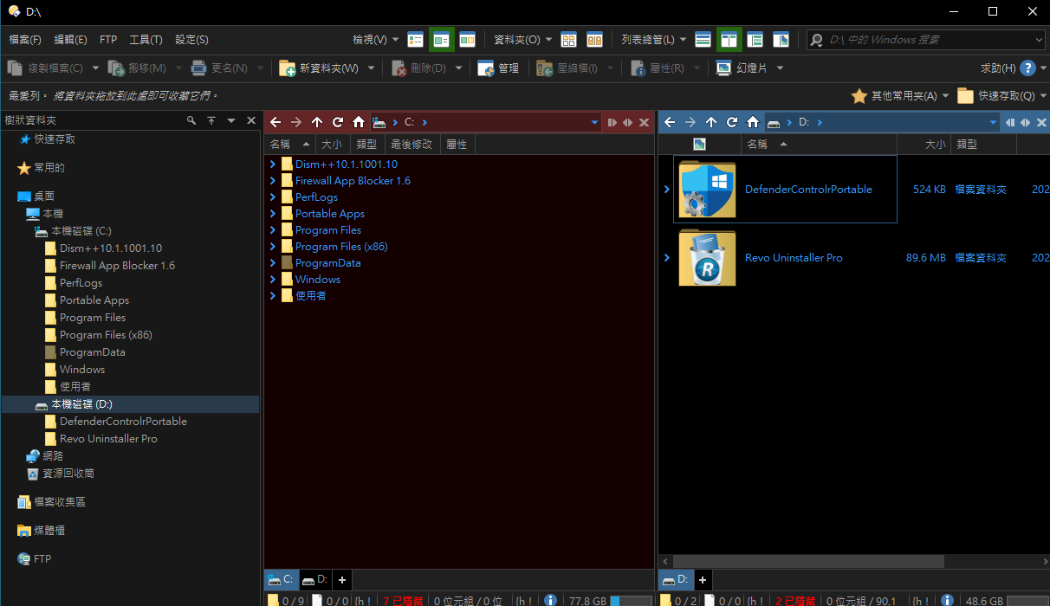
Task: Click the 新資料夾(W) button
Action: tap(319, 68)
